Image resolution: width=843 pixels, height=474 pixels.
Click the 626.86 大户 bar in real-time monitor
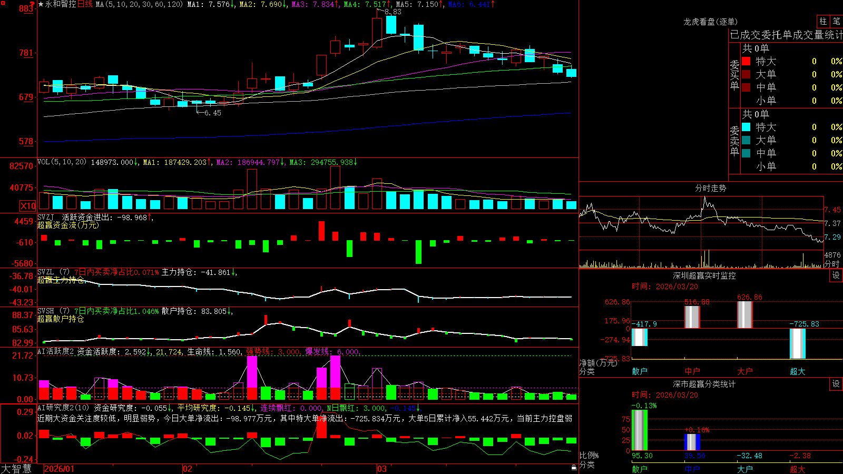click(745, 315)
